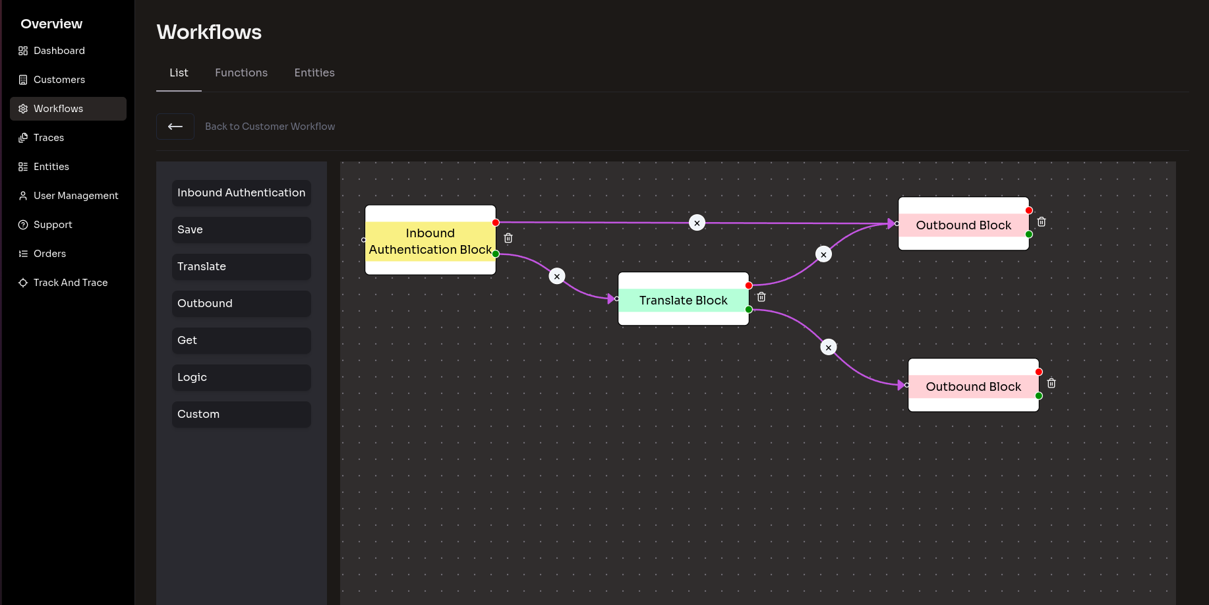The height and width of the screenshot is (605, 1209).
Task: Click the User Management person icon
Action: point(23,196)
